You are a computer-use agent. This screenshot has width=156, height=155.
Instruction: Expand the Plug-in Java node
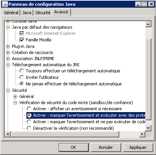pyautogui.click(x=8, y=46)
